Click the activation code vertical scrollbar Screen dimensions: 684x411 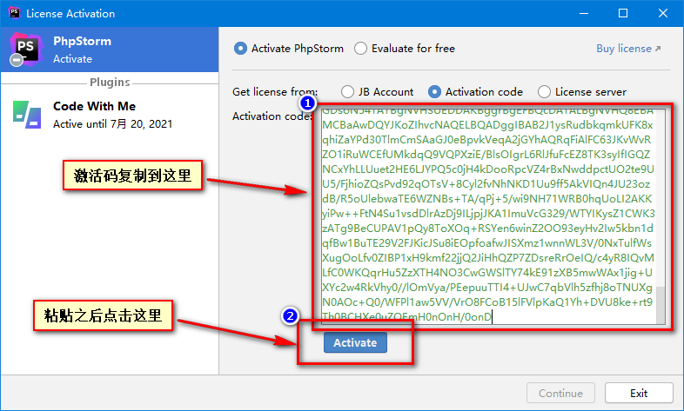(661, 305)
